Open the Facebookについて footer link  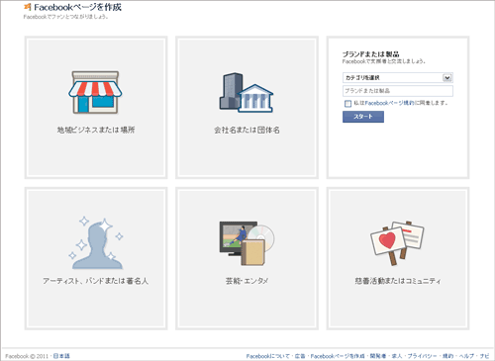tap(267, 356)
